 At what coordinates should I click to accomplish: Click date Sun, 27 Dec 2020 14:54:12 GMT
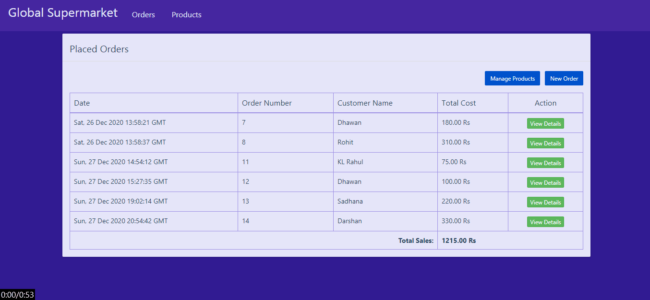tap(121, 162)
